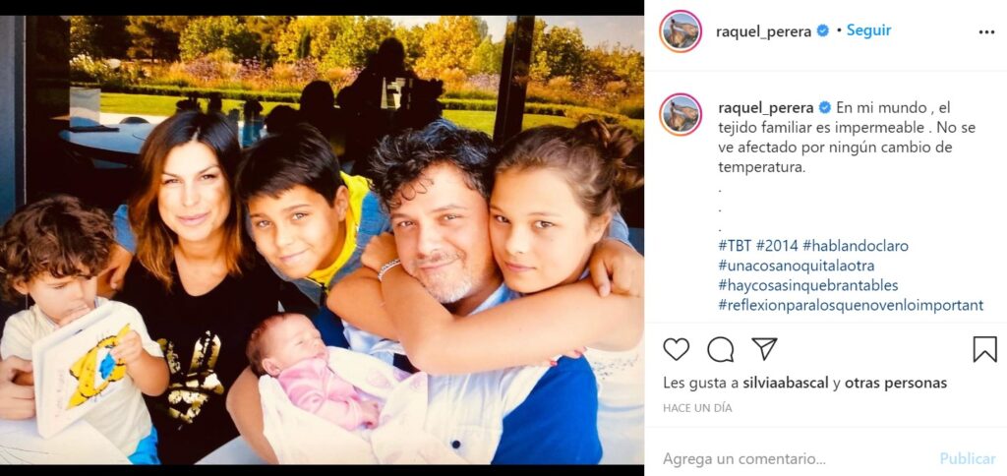Open the #2014 hashtag
Viewport: 1007px width, 476px height.
point(777,246)
